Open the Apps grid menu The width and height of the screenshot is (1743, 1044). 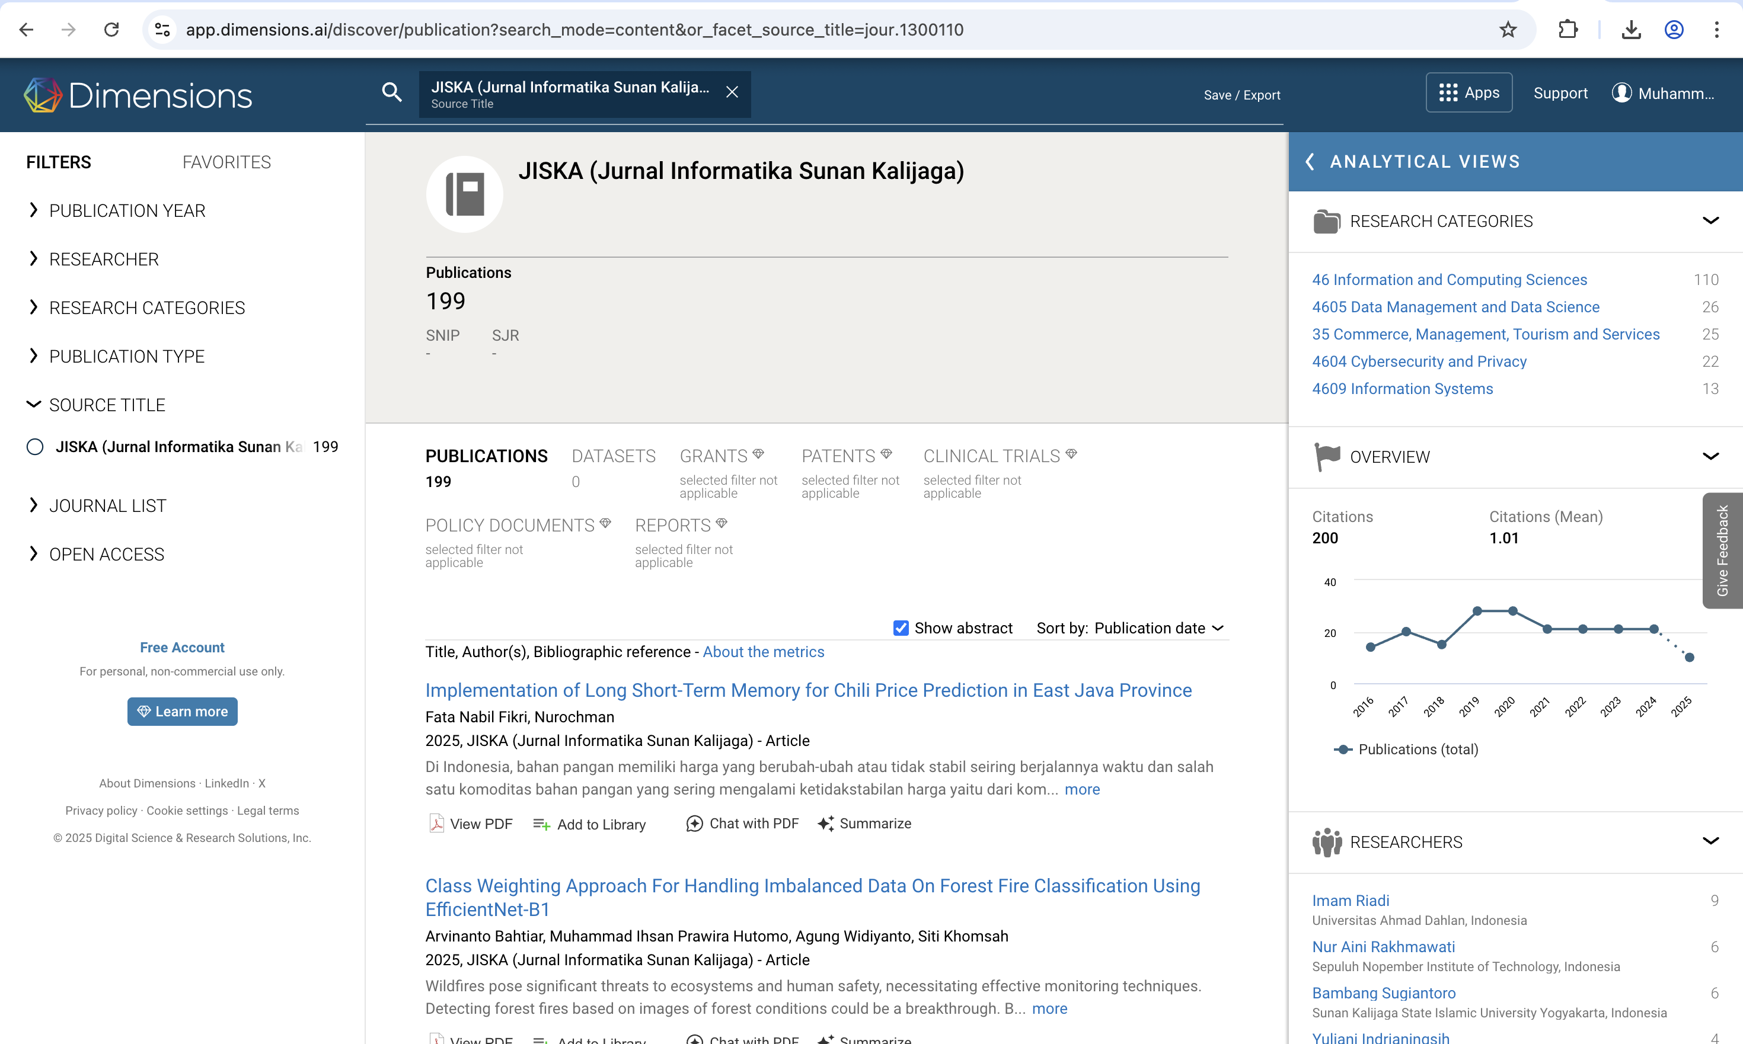tap(1469, 93)
